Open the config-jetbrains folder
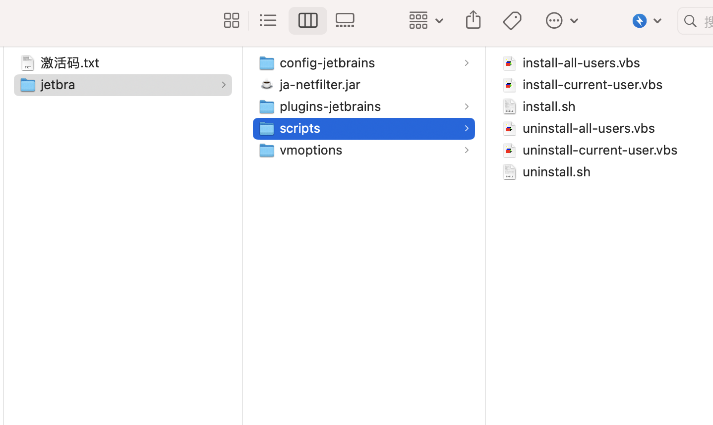Viewport: 713px width, 425px height. tap(327, 63)
